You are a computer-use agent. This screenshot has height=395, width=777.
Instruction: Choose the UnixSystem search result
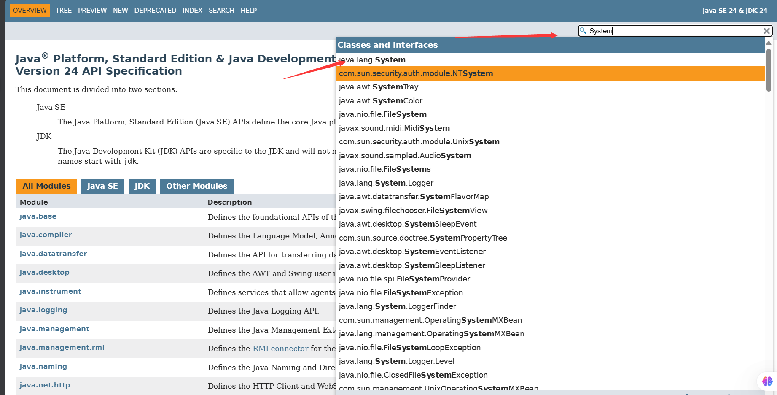pyautogui.click(x=550, y=142)
